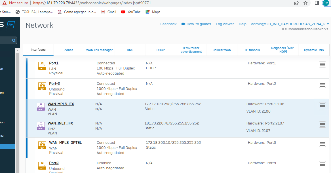Open the YouTube bookmark
Image resolution: width=331 pixels, height=173 pixels.
pyautogui.click(x=131, y=12)
